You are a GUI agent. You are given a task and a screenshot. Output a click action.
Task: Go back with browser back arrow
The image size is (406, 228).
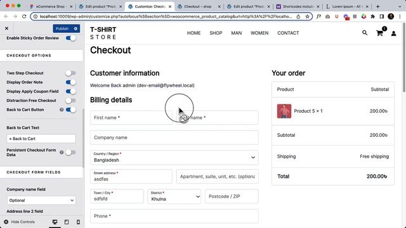click(x=6, y=16)
